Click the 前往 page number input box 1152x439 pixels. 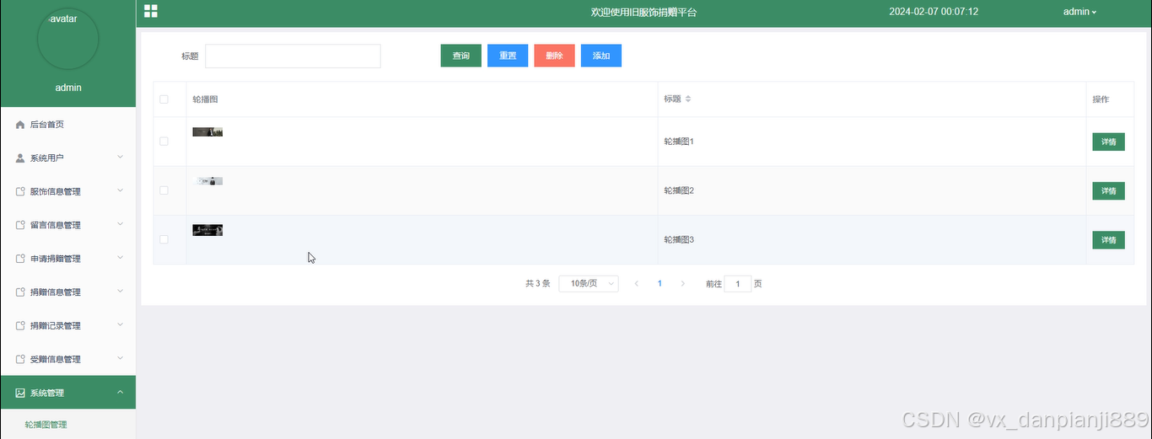point(738,284)
